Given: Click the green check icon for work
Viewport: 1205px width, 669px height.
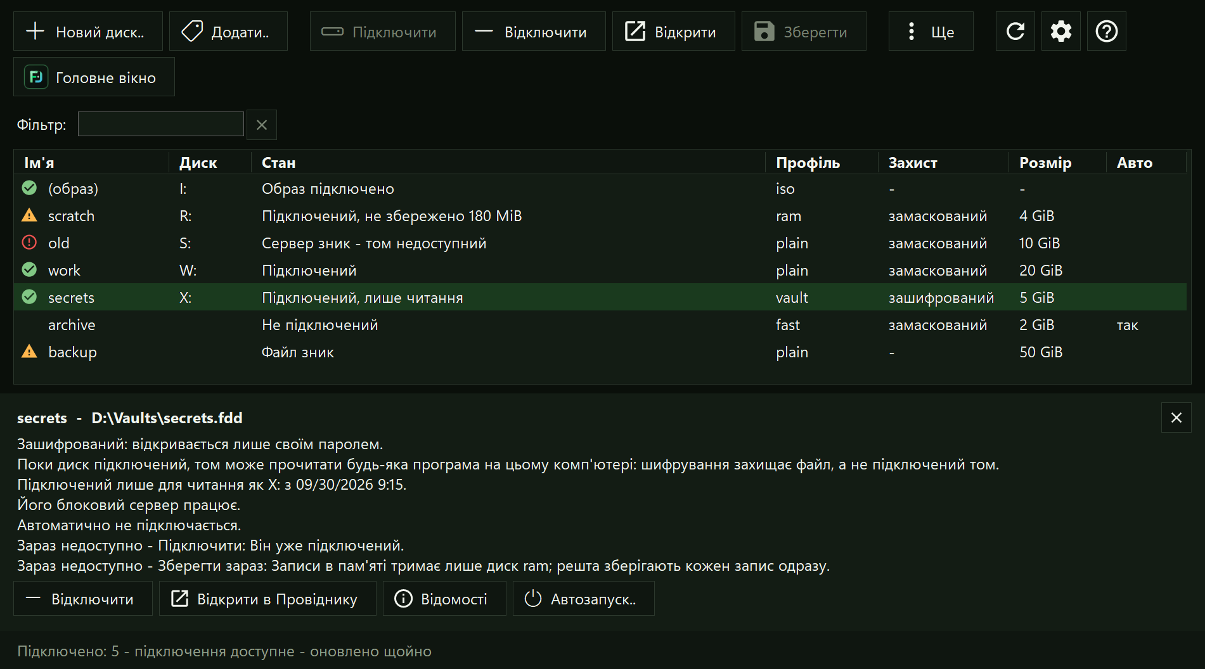Looking at the screenshot, I should click(x=29, y=270).
